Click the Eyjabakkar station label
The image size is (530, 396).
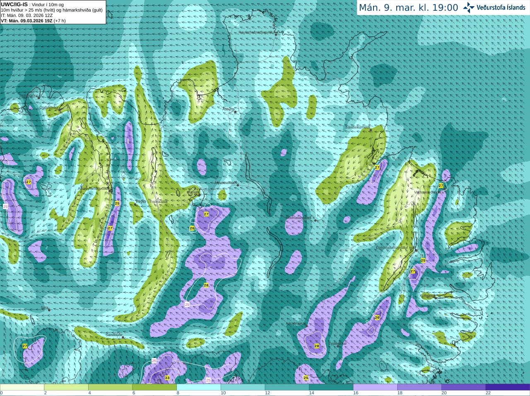pos(337,344)
